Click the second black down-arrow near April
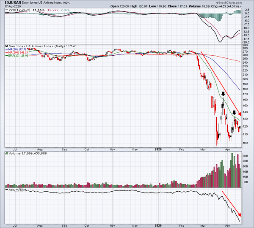Viewport: 254px width, 228px height. (234, 112)
